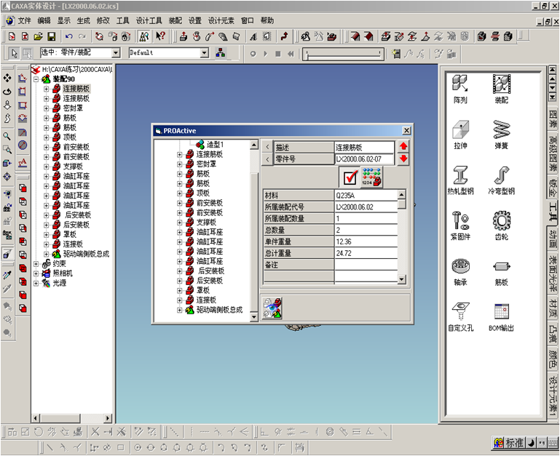
Task: Open the 设计工具 menu
Action: pos(149,20)
